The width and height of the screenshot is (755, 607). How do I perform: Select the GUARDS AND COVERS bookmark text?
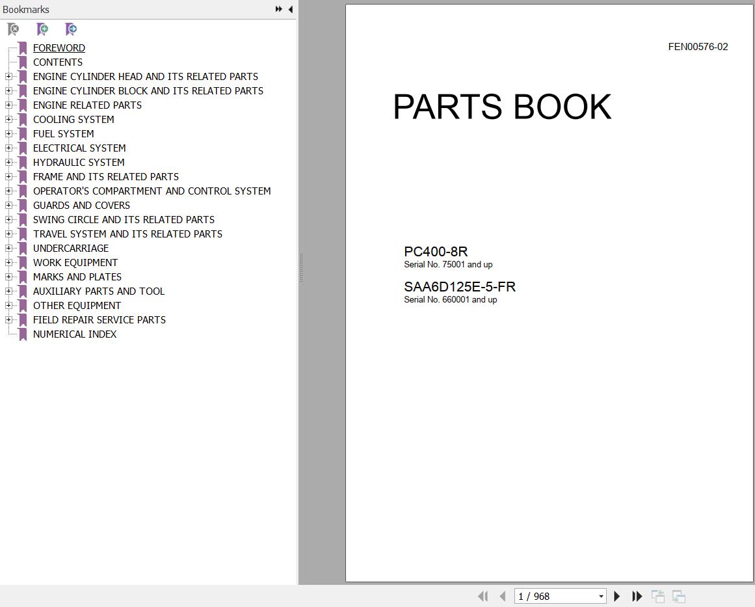81,205
